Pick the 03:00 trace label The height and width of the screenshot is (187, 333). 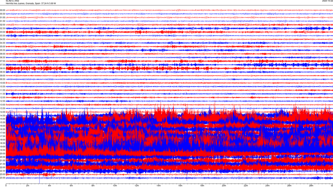[x=3, y=32]
